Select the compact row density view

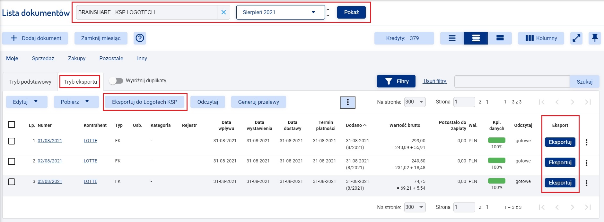452,38
